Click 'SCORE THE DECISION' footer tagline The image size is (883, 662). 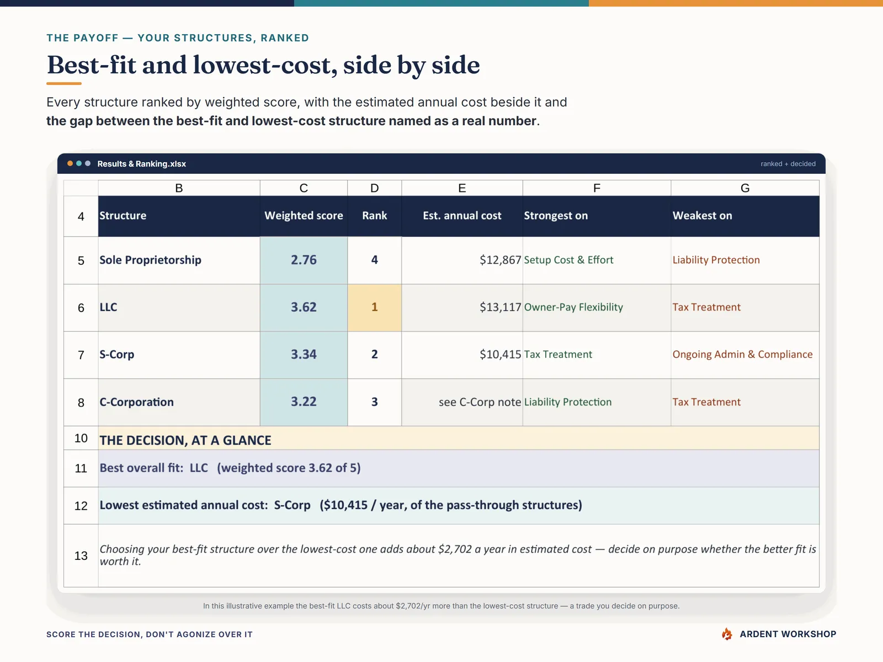pos(150,634)
